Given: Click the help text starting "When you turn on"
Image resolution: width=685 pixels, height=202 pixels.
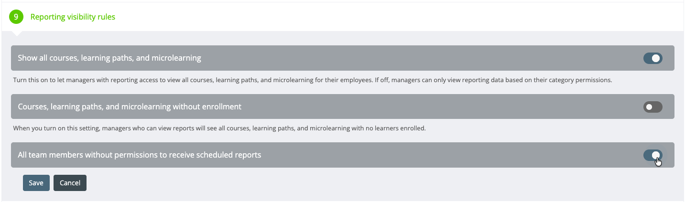Looking at the screenshot, I should click(x=218, y=128).
